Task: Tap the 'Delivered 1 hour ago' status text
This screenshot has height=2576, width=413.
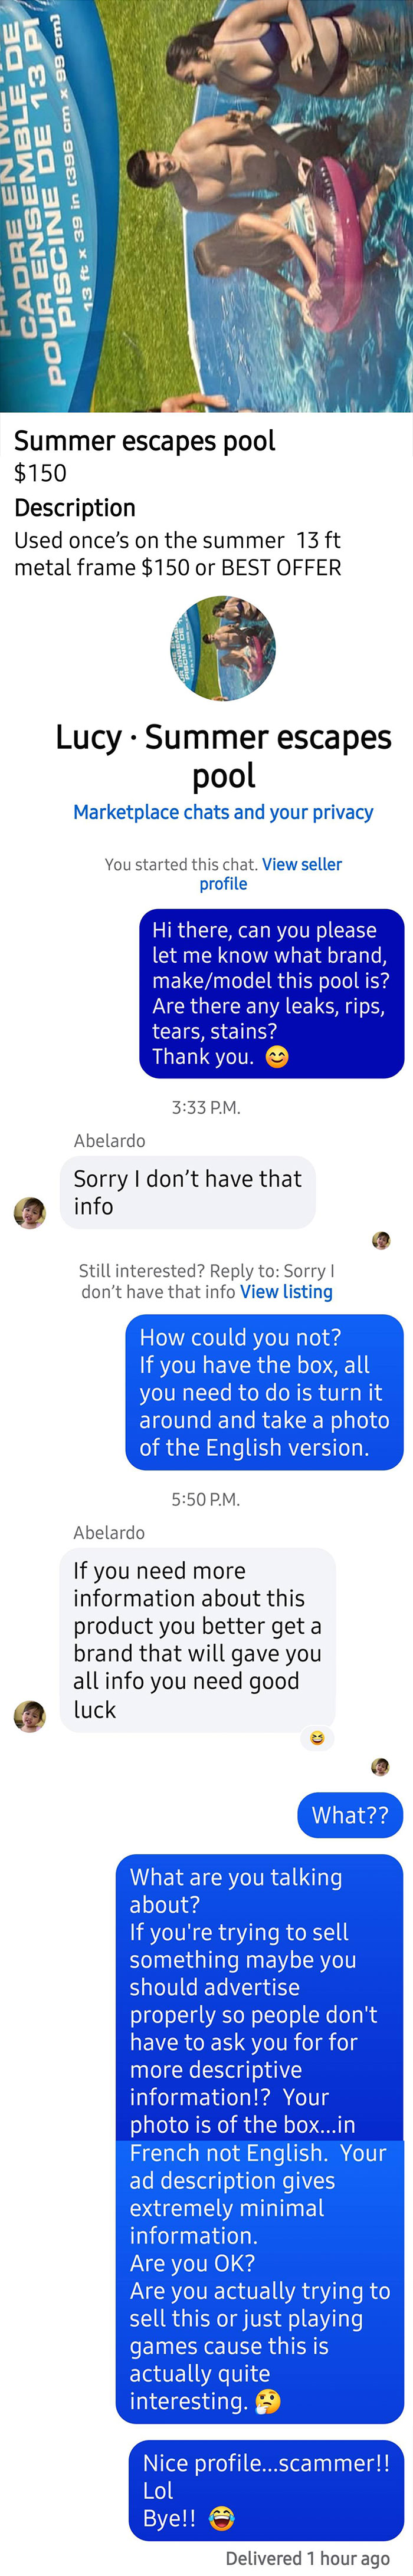Action: (x=308, y=2558)
